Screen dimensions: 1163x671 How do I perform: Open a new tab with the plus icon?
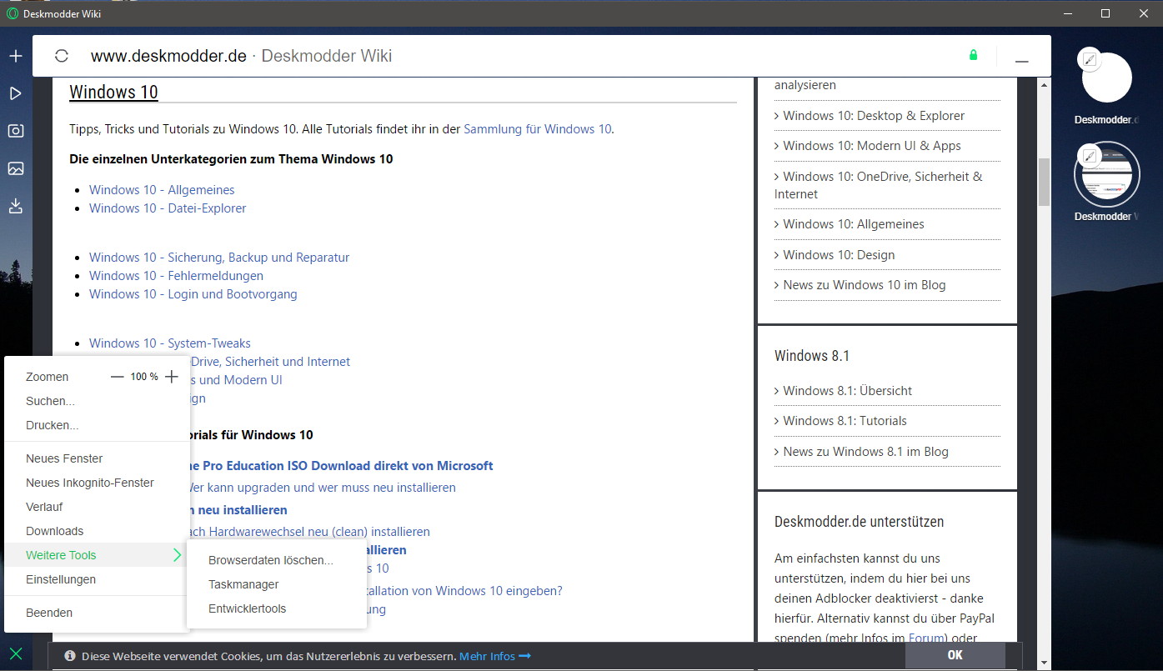(15, 56)
